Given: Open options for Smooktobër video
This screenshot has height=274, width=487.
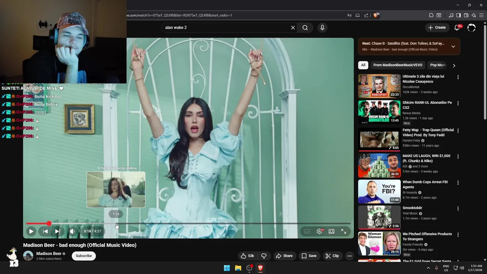Looking at the screenshot, I should coord(458,209).
